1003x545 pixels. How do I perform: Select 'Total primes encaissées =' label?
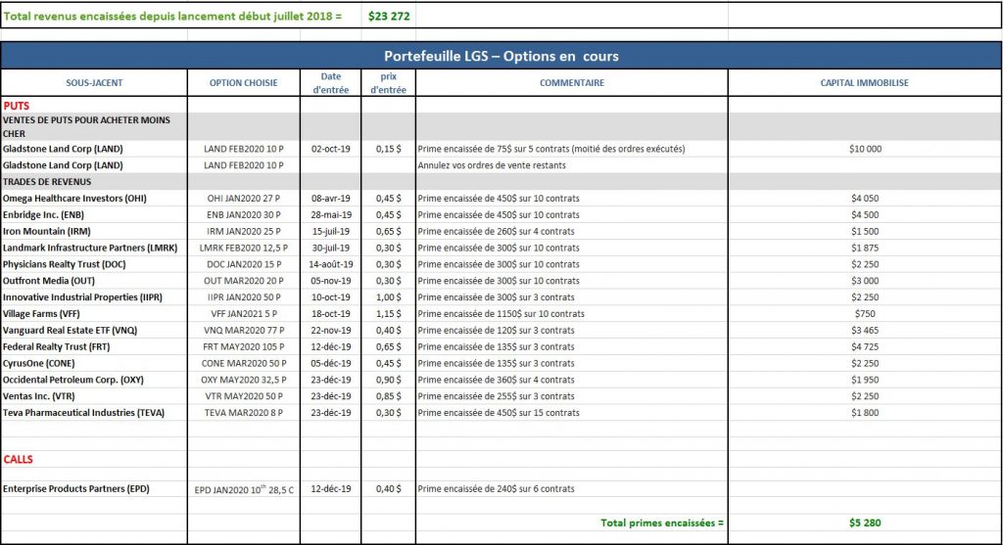[x=662, y=523]
